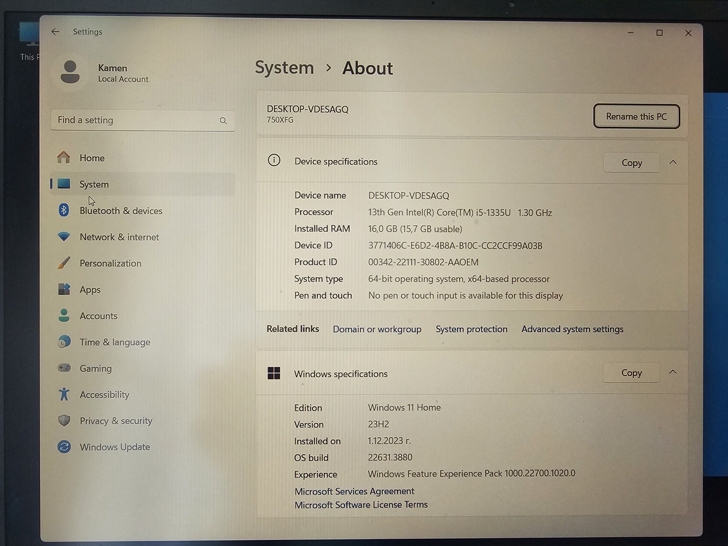
Task: Click the DESKTOP-VDESAGQ name in top card
Action: click(x=308, y=109)
